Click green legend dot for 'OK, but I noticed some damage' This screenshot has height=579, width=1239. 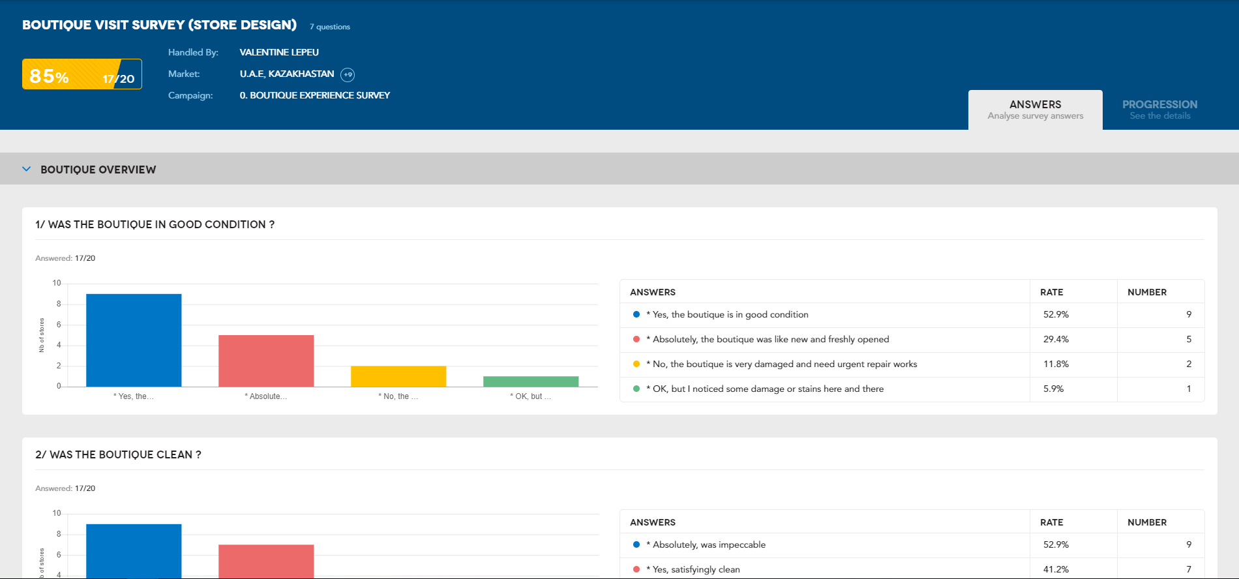coord(636,389)
